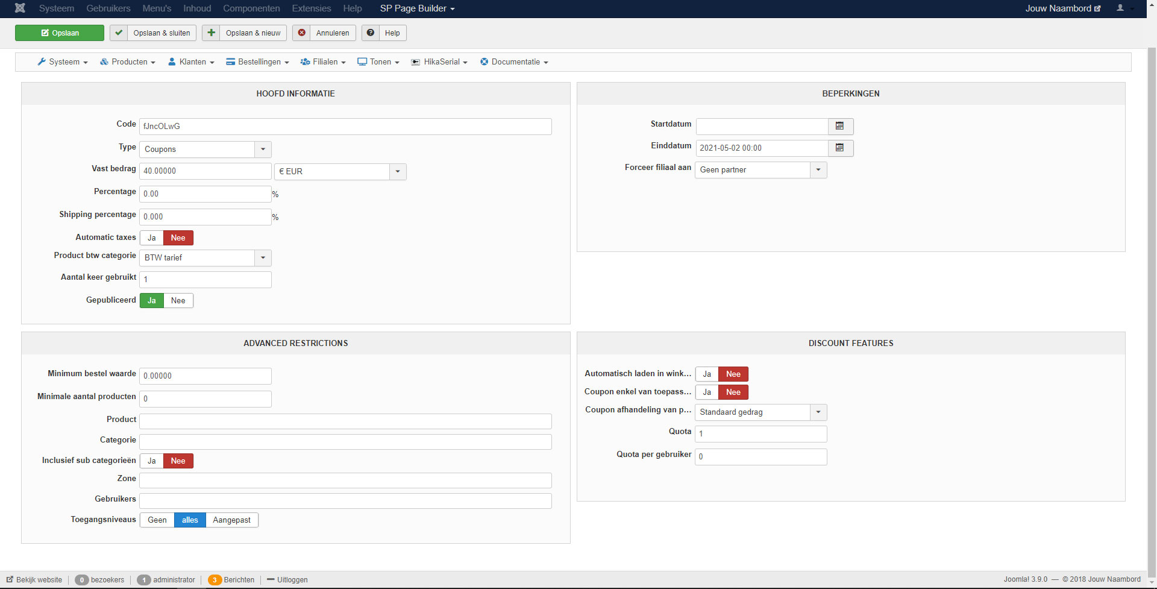
Task: Click the Joomla logo icon
Action: point(20,8)
